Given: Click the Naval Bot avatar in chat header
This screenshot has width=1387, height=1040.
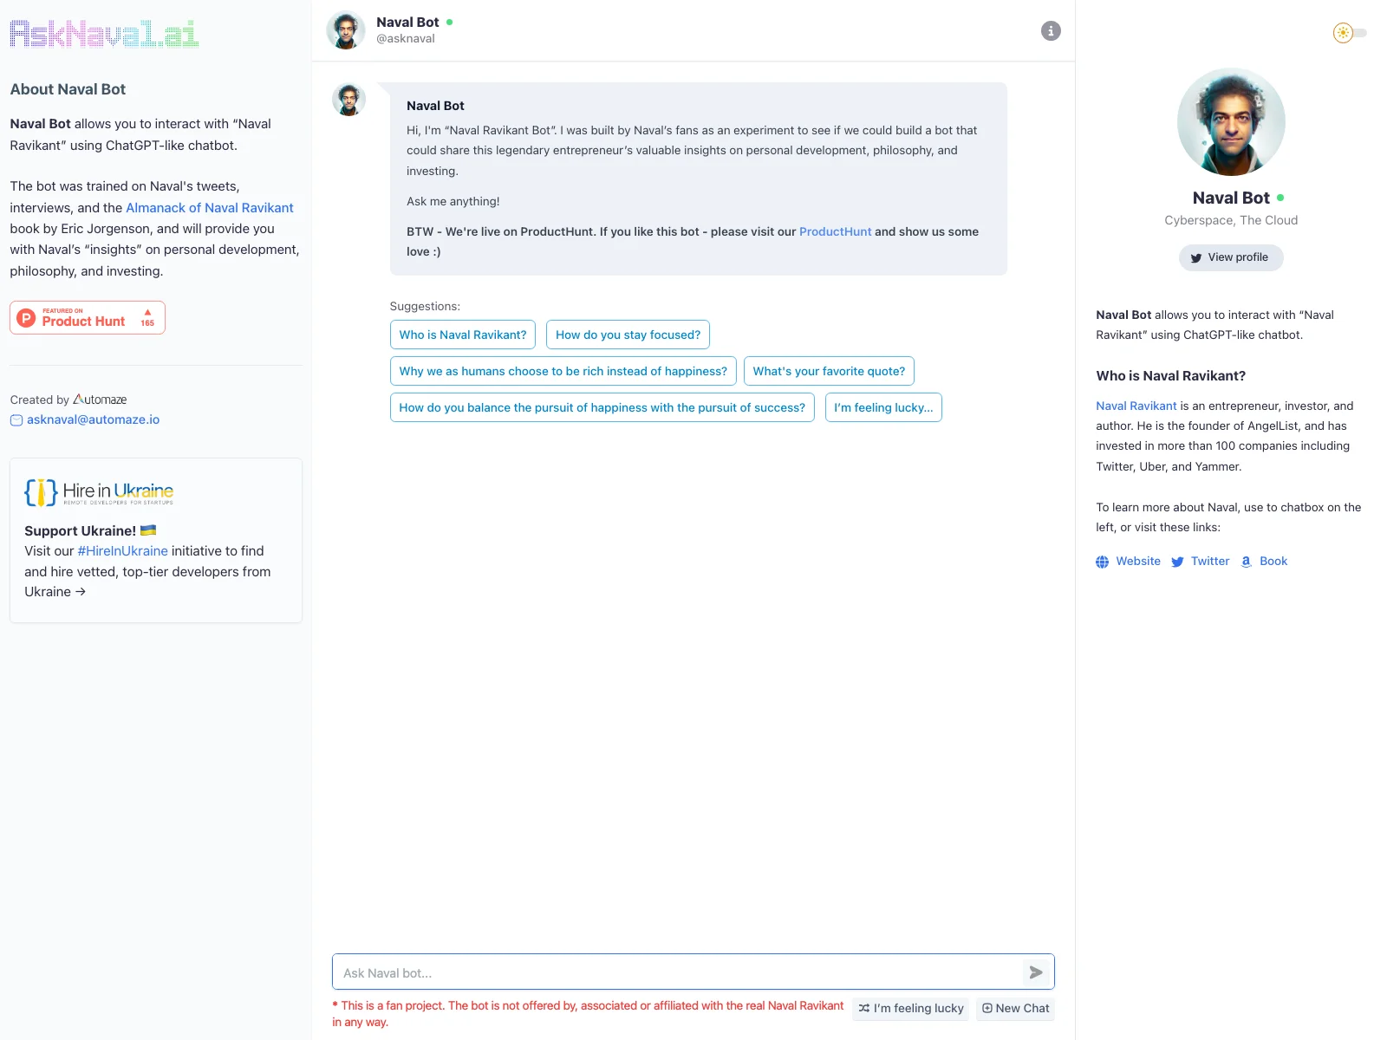Looking at the screenshot, I should 346,30.
